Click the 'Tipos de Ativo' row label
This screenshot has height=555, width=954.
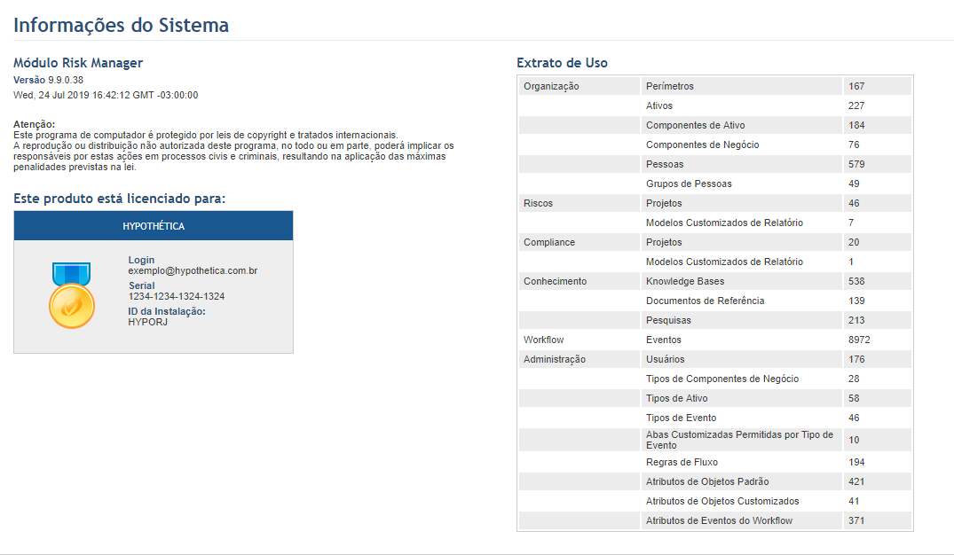tap(677, 397)
